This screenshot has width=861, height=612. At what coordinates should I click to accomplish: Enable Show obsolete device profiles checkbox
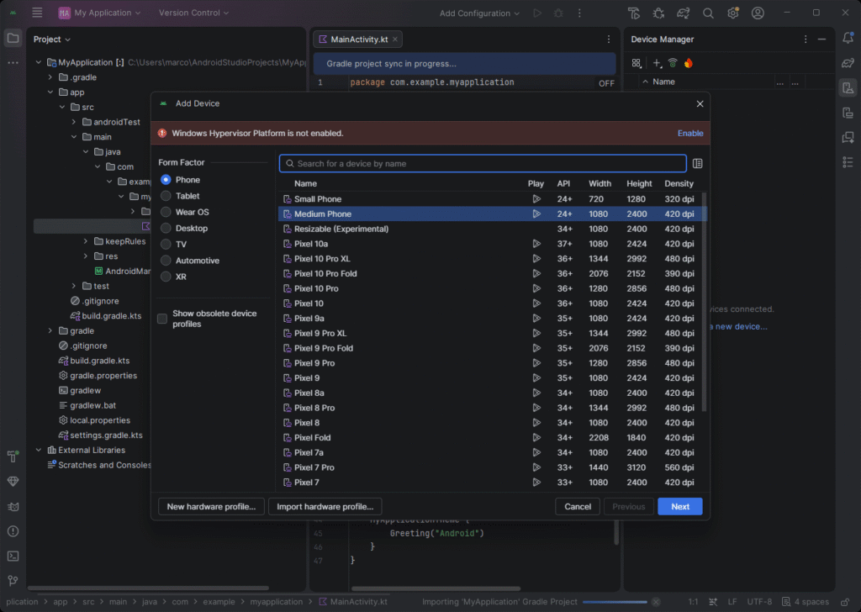pos(162,319)
